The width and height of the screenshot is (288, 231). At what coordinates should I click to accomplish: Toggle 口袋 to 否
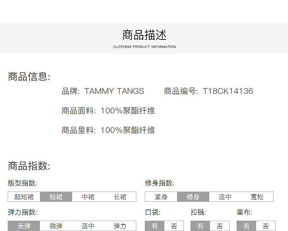tap(174, 226)
